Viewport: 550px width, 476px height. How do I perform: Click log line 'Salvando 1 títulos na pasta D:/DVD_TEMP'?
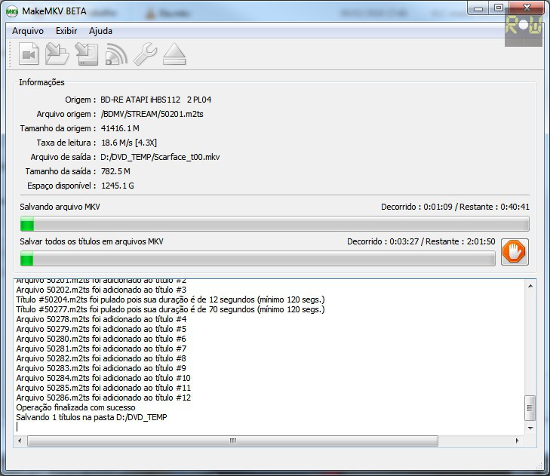pyautogui.click(x=91, y=417)
